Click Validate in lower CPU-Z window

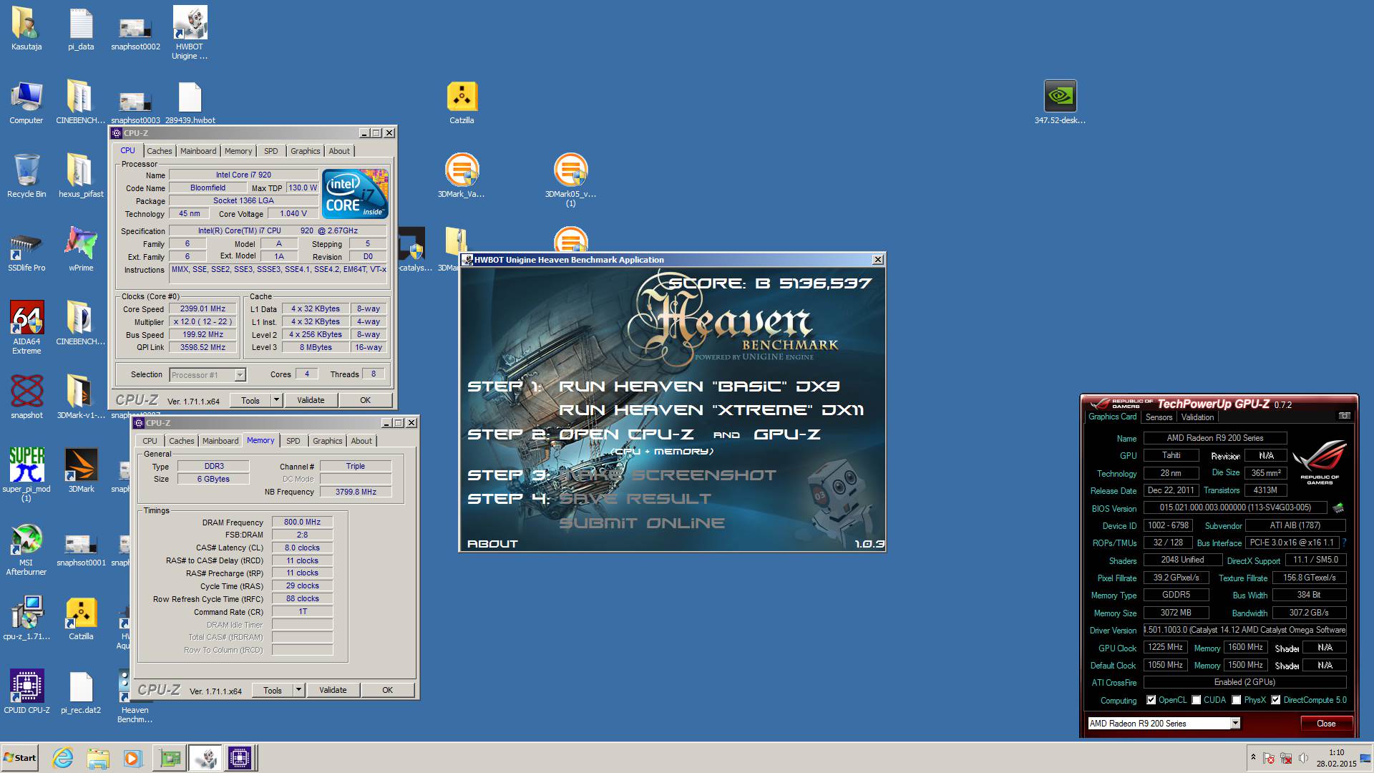tap(333, 690)
